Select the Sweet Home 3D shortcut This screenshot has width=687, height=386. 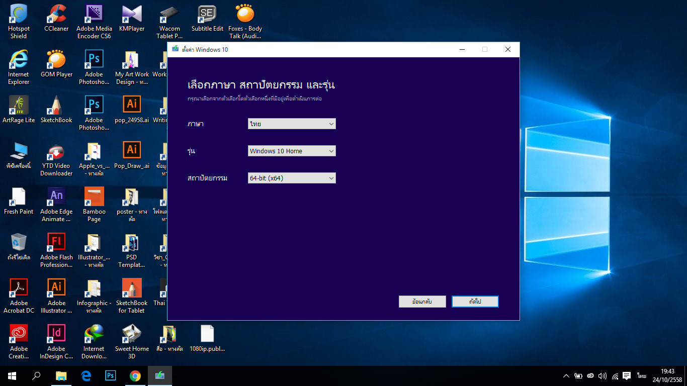point(132,342)
